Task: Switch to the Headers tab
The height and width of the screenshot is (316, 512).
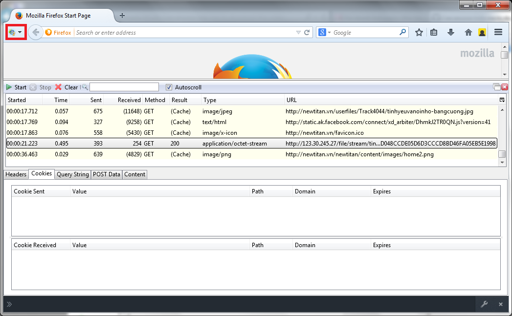Action: click(16, 174)
